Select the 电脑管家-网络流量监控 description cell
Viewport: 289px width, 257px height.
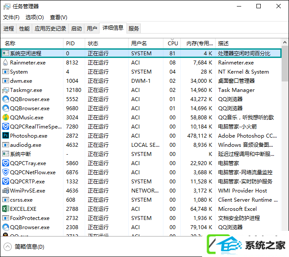245,172
